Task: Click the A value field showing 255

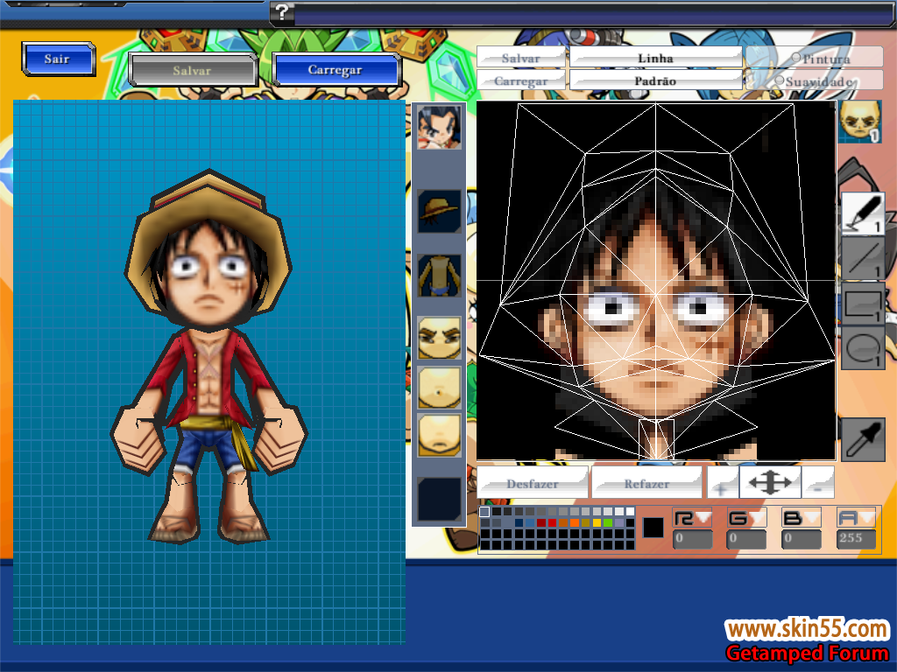Action: 857,538
